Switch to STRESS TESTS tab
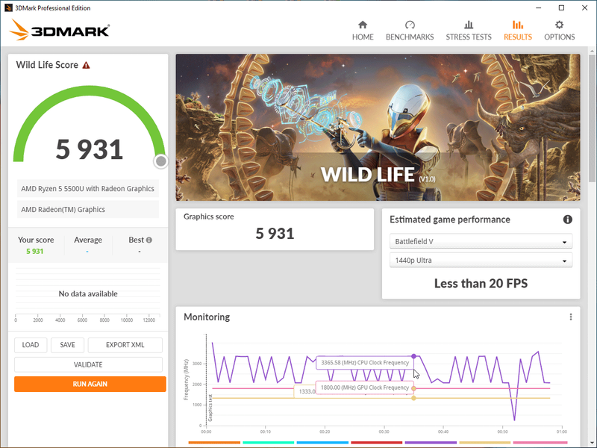 click(469, 31)
